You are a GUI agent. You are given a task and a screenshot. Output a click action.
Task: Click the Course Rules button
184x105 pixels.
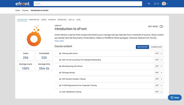(156, 47)
